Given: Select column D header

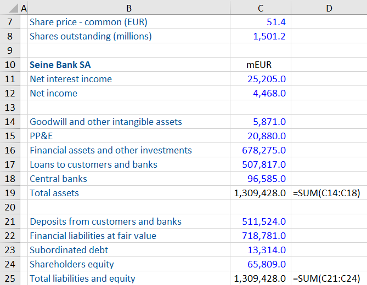Looking at the screenshot, I should (329, 8).
